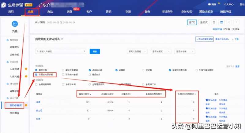
Task: Open the second filter dropdown (是否有曝光)
Action: (161, 51)
